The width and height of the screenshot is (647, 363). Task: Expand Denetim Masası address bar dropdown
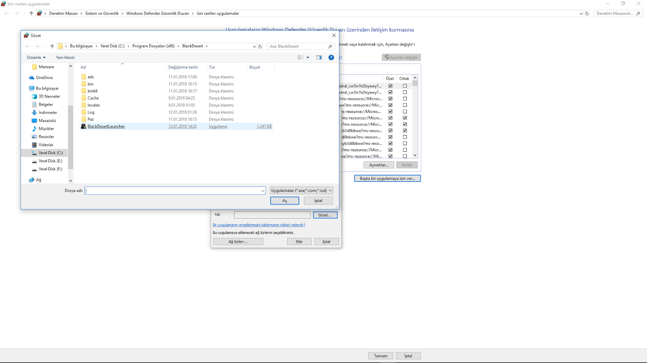point(581,13)
